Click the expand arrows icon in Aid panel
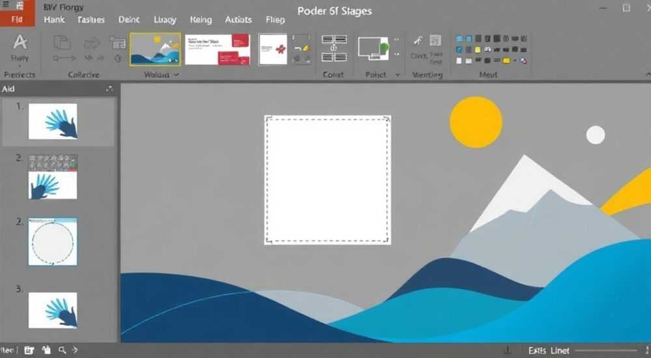The height and width of the screenshot is (358, 651). click(109, 89)
